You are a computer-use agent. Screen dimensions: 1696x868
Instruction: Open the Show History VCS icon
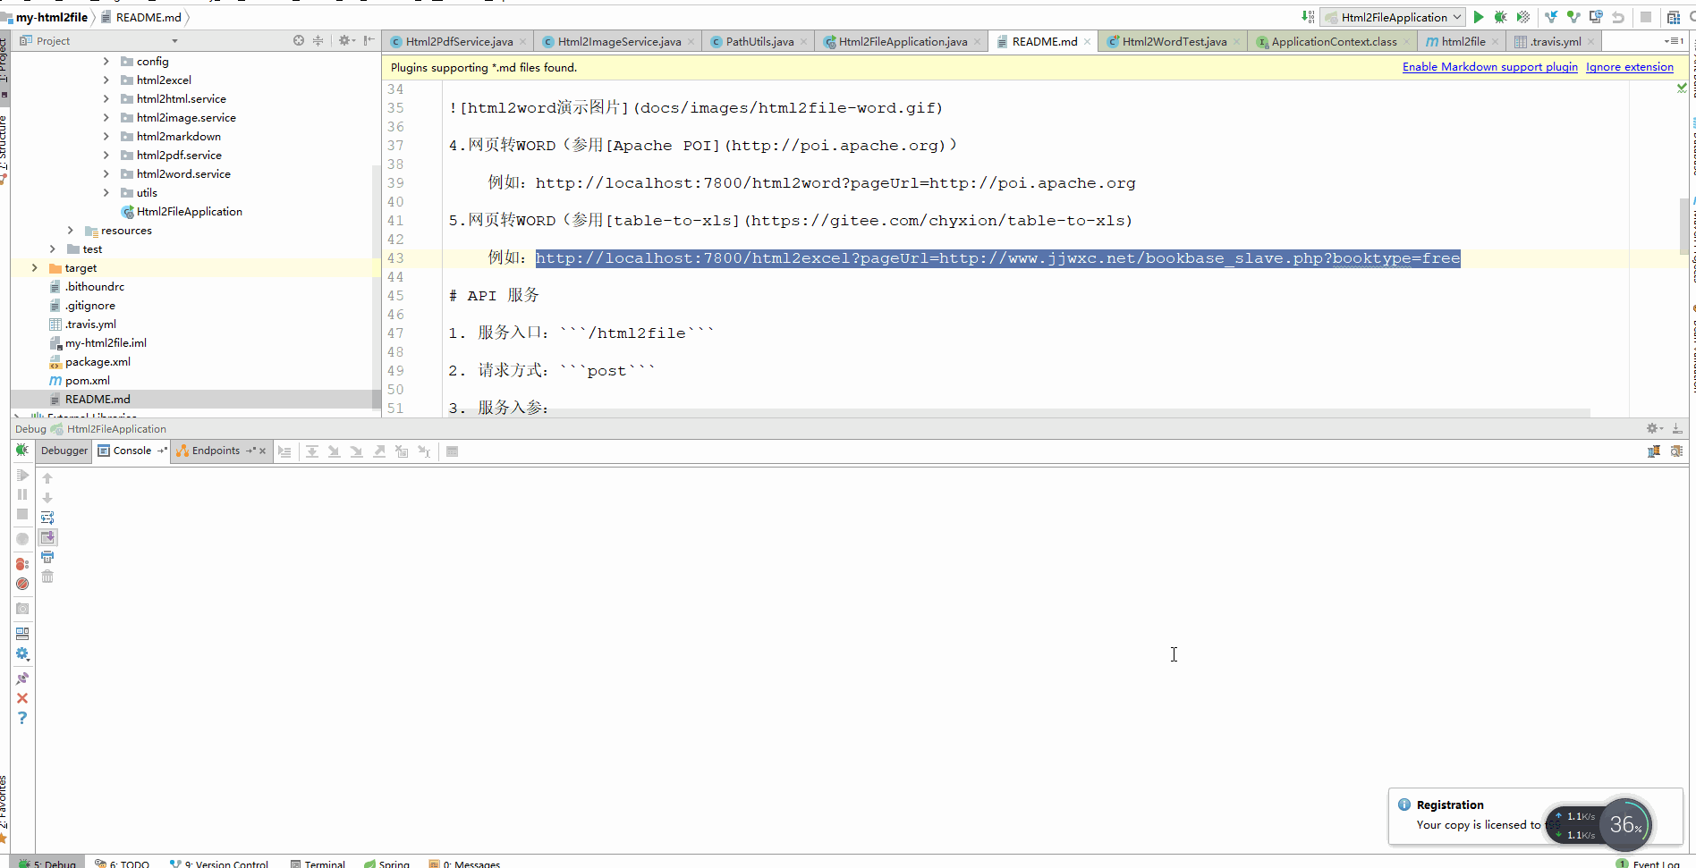1596,17
